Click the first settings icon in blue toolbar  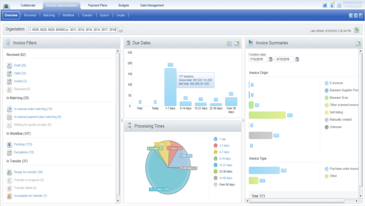(x=351, y=15)
